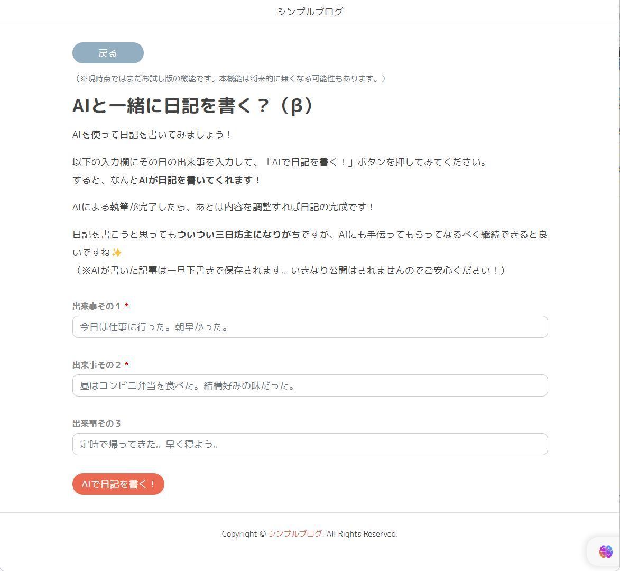Image resolution: width=620 pixels, height=571 pixels.
Task: Click the 出来事その3 field label
Action: [96, 423]
